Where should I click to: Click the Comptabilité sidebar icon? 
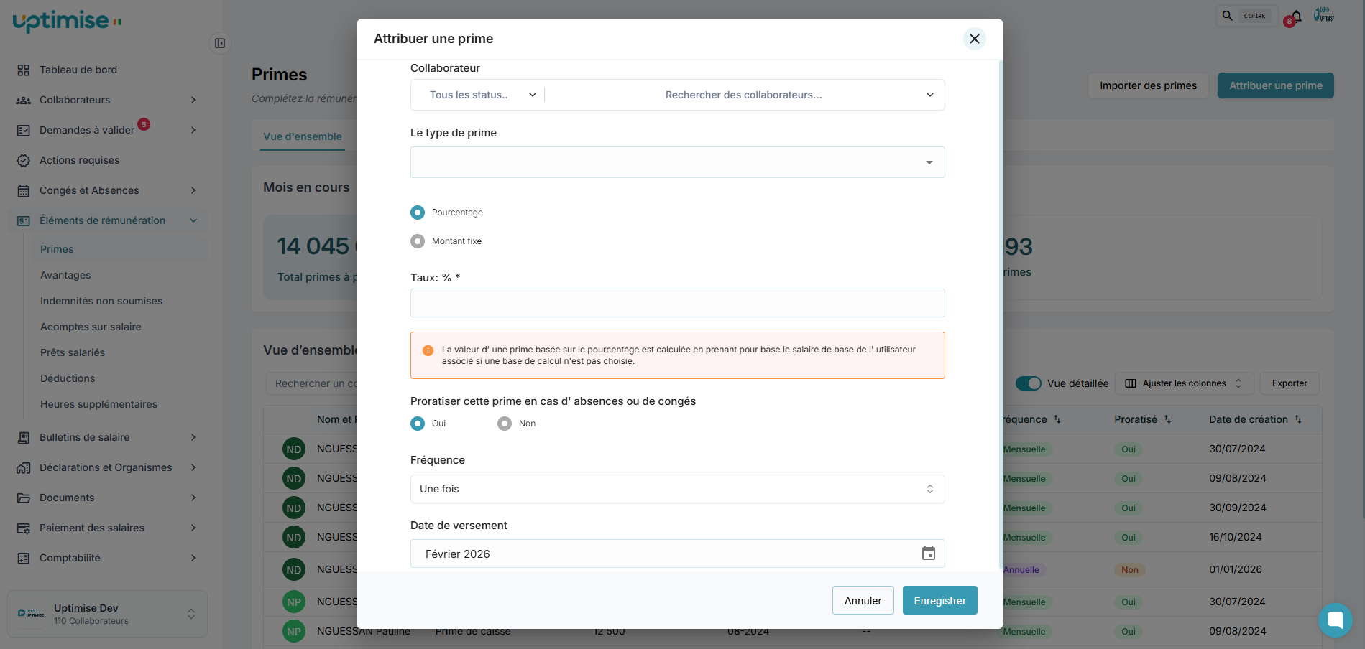(24, 558)
